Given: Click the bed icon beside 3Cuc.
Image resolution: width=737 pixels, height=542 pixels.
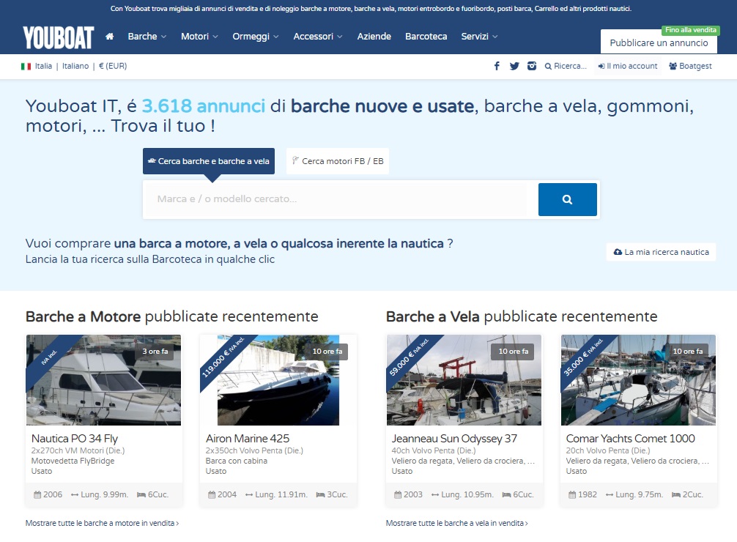Looking at the screenshot, I should coord(321,494).
